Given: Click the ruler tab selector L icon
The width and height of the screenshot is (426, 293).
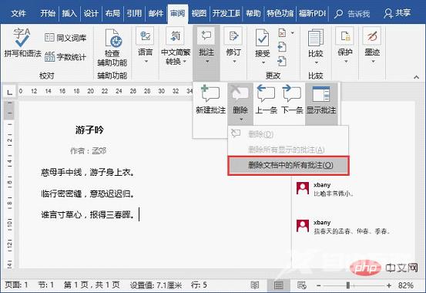Looking at the screenshot, I should click(x=9, y=93).
